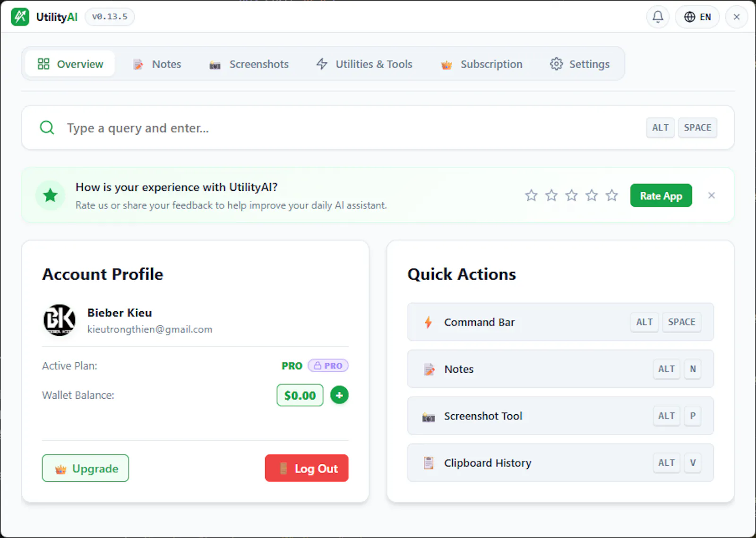The width and height of the screenshot is (756, 538).
Task: Rate five stars in feedback banner
Action: [x=612, y=195]
